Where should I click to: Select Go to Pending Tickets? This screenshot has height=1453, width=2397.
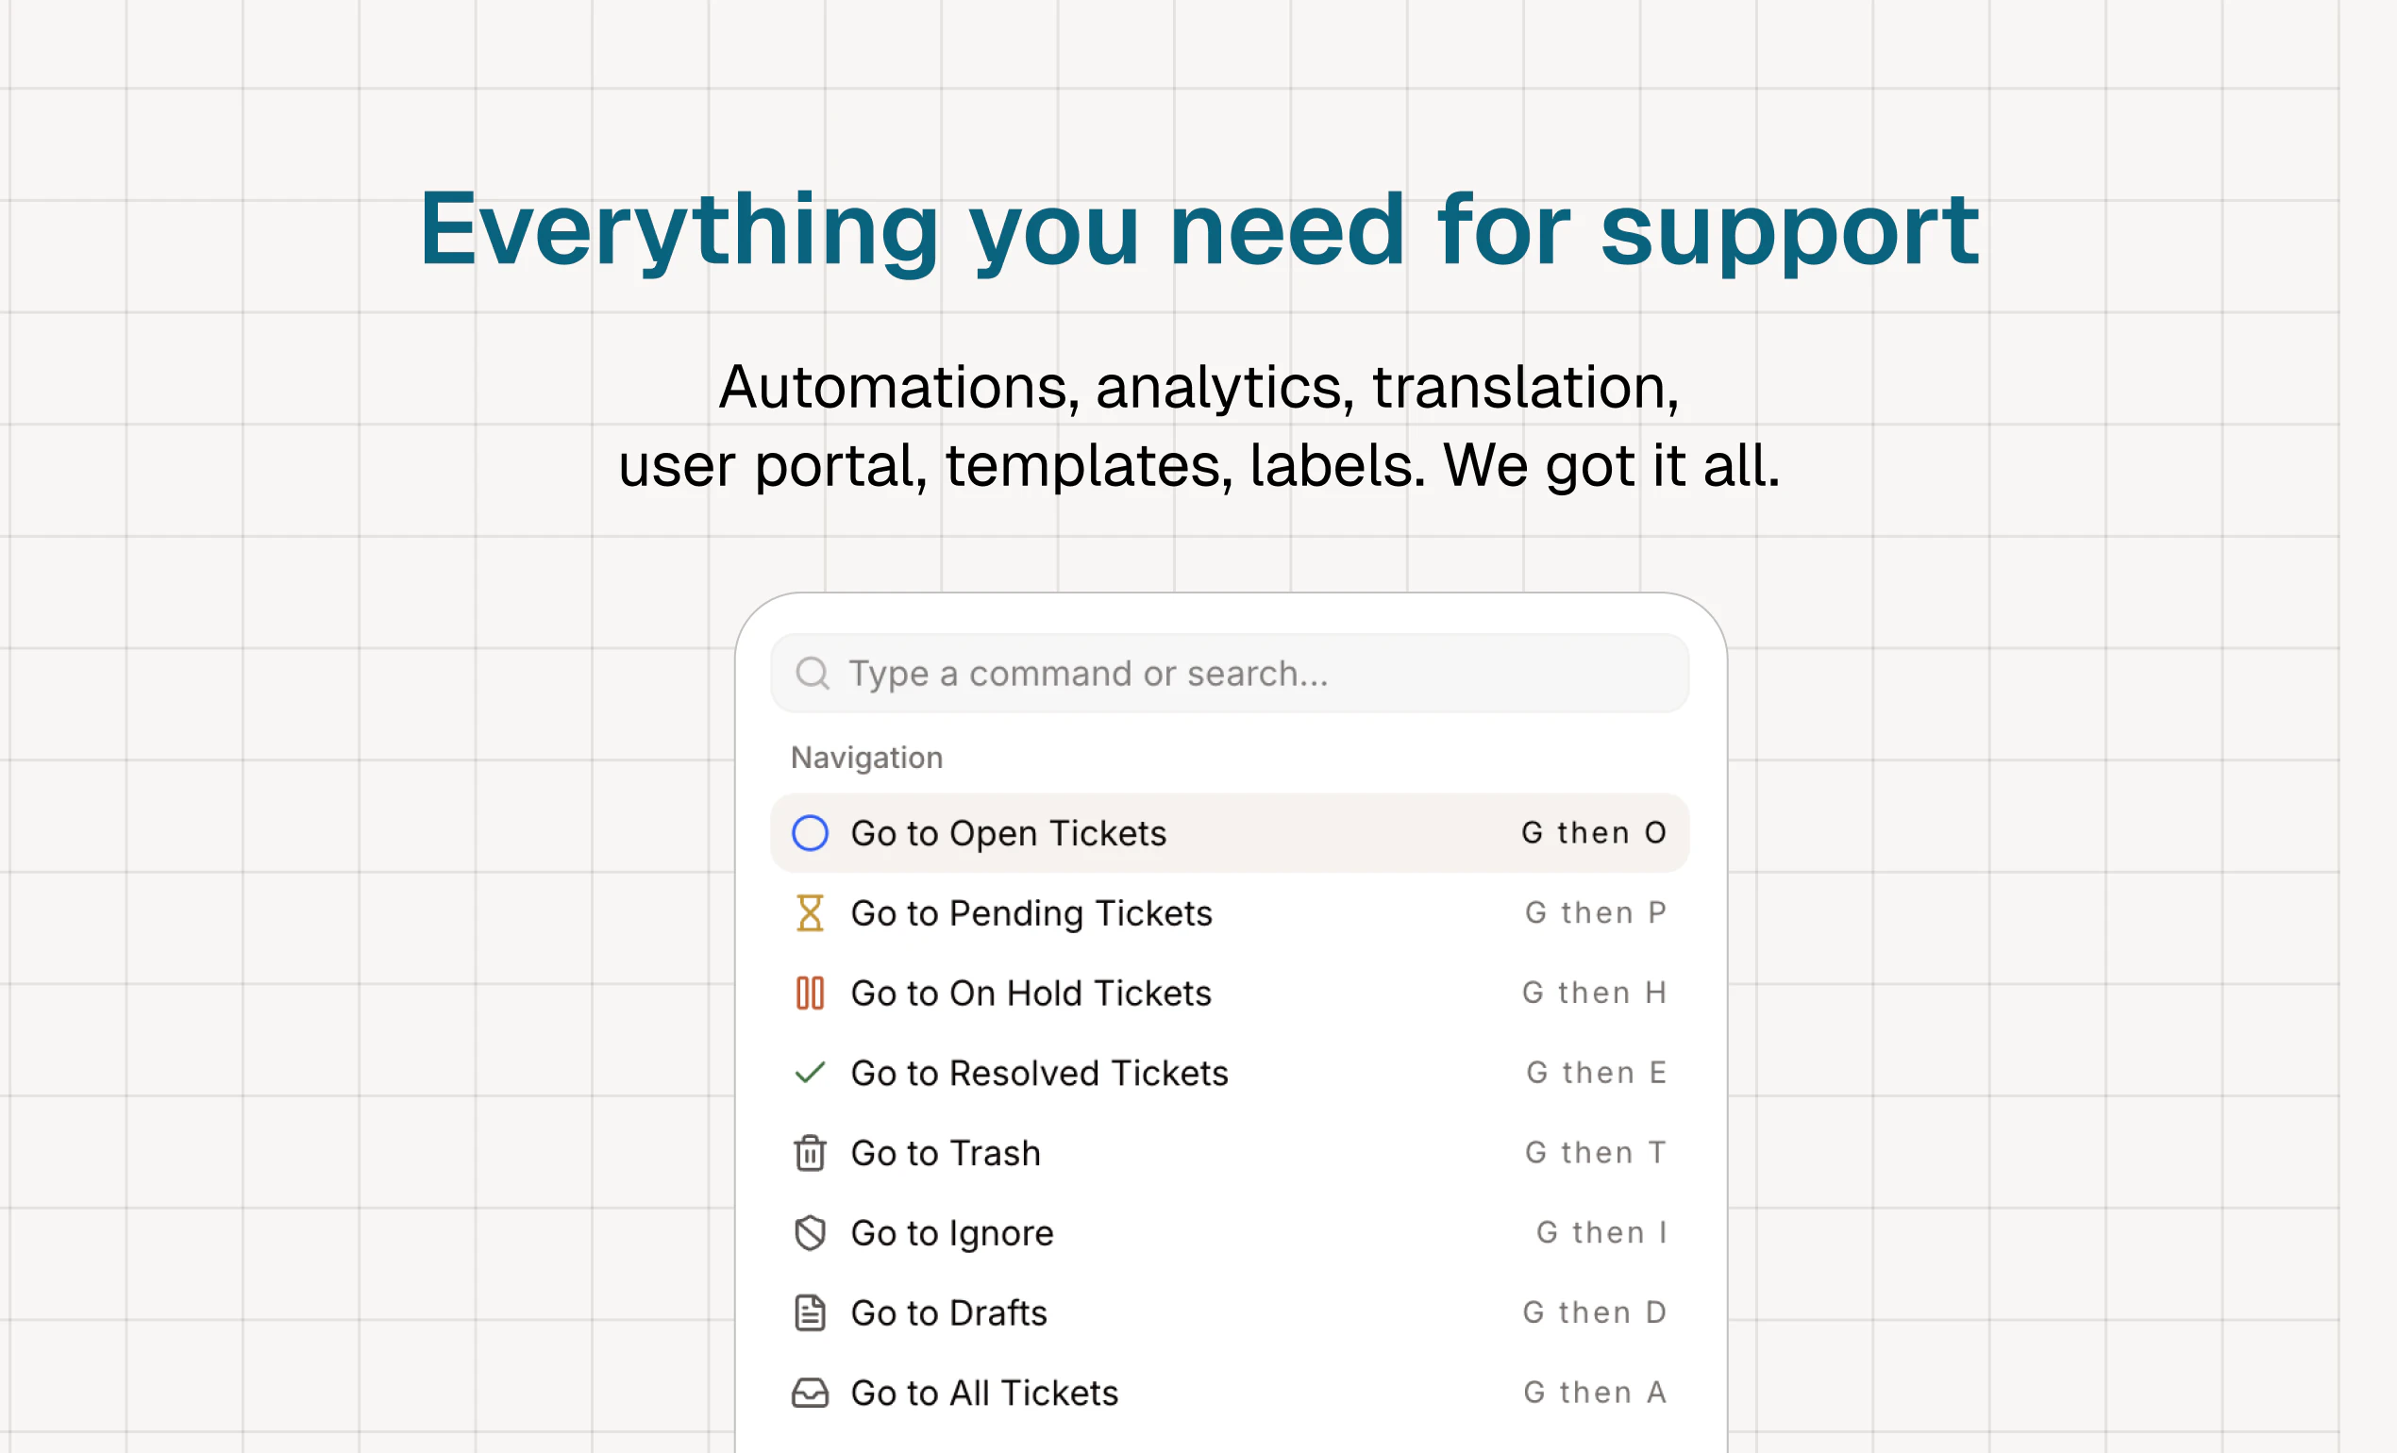(1031, 913)
